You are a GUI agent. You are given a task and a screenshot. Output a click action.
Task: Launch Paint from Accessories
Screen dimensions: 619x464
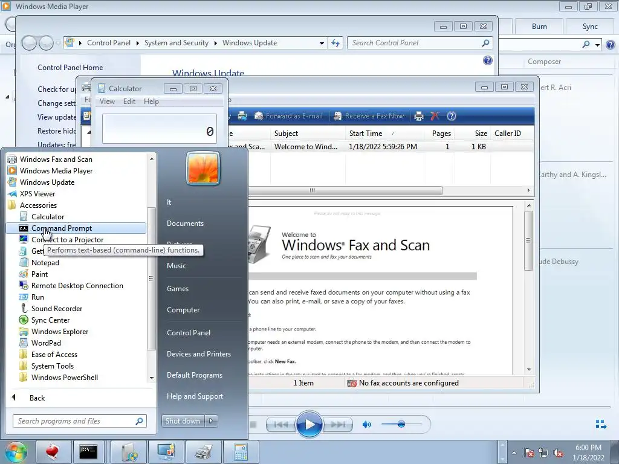click(x=39, y=274)
